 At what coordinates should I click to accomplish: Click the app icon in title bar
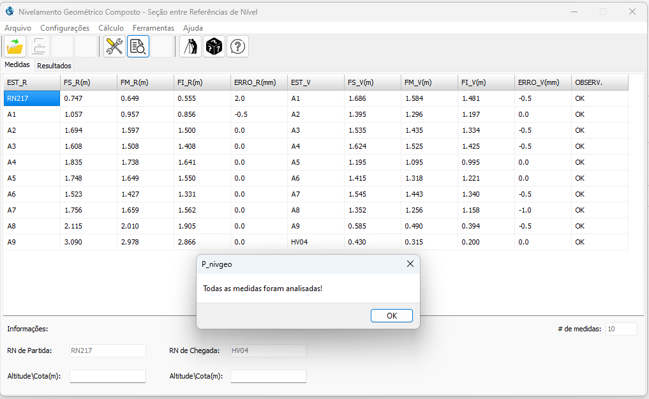click(10, 11)
